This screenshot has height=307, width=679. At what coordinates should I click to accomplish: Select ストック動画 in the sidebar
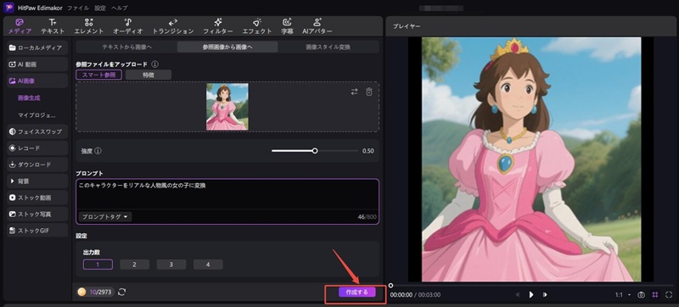(37, 198)
